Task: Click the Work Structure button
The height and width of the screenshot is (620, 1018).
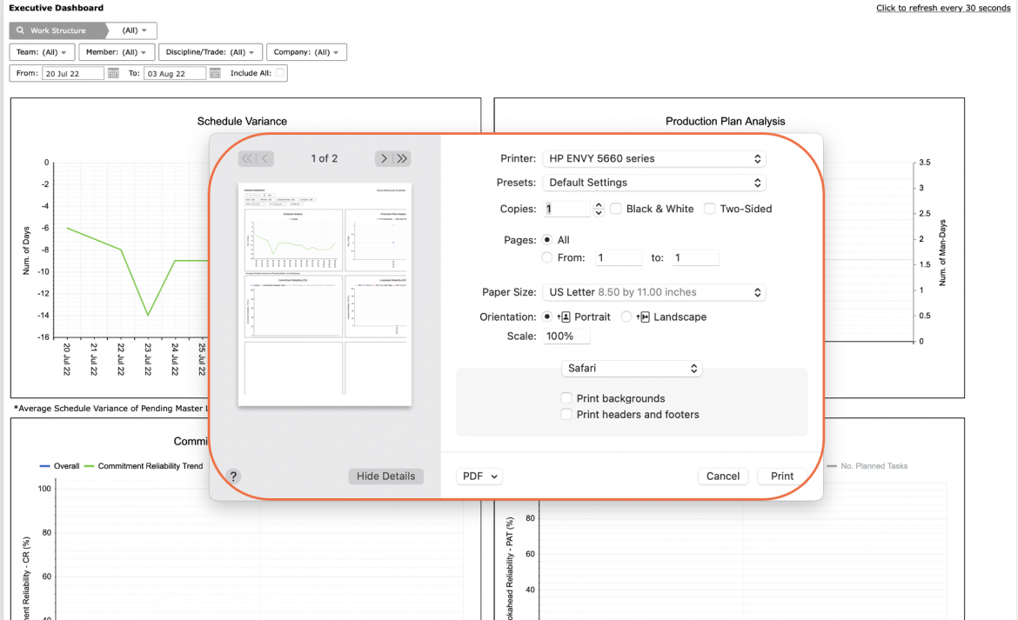Action: pos(57,30)
